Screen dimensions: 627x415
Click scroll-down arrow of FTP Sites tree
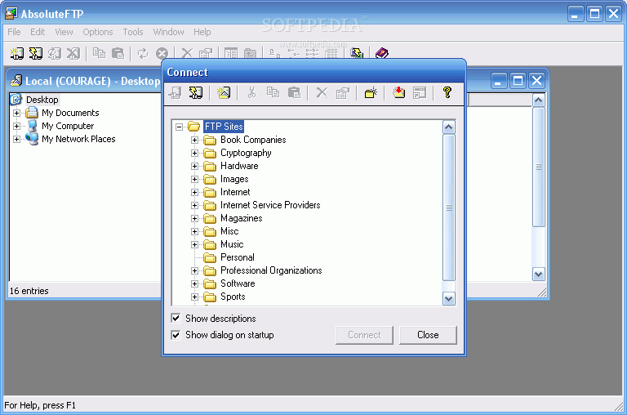[x=449, y=298]
